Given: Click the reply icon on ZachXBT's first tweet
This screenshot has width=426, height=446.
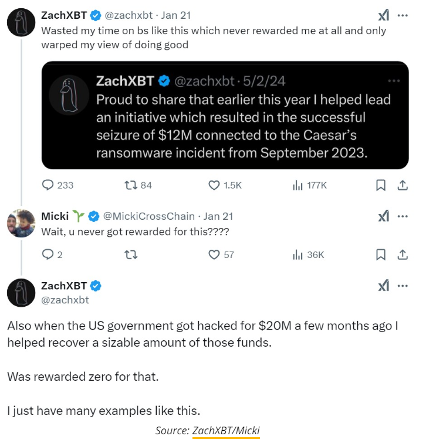Looking at the screenshot, I should 48,185.
